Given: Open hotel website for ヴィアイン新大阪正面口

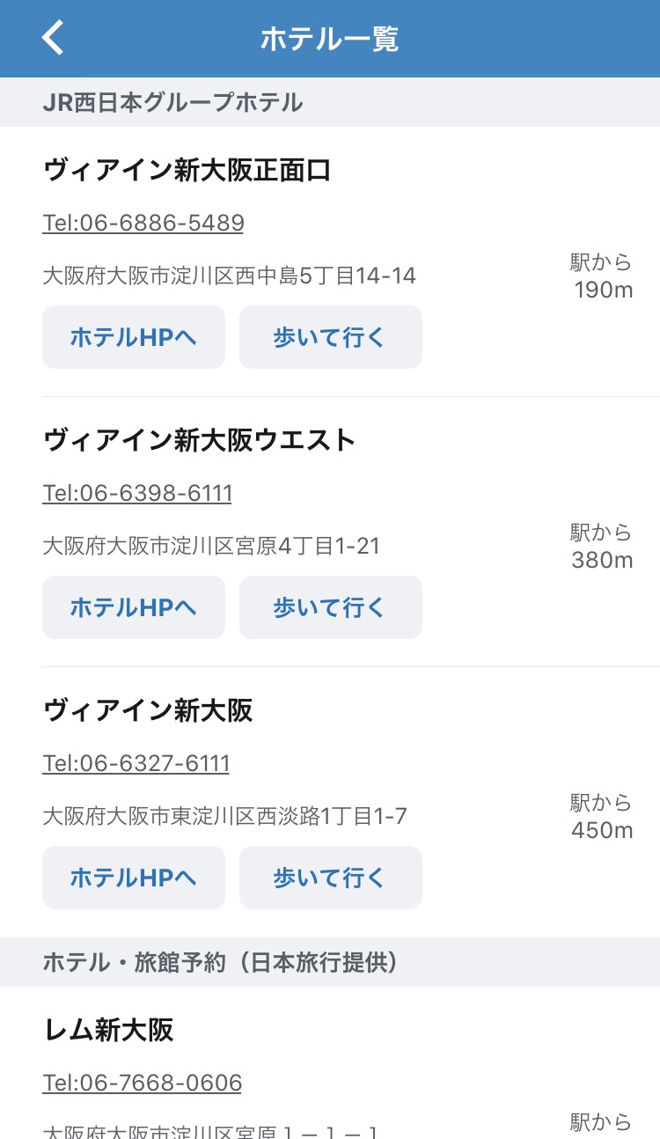Looking at the screenshot, I should (134, 337).
